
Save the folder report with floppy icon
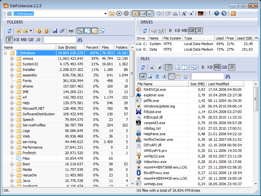pos(55,31)
